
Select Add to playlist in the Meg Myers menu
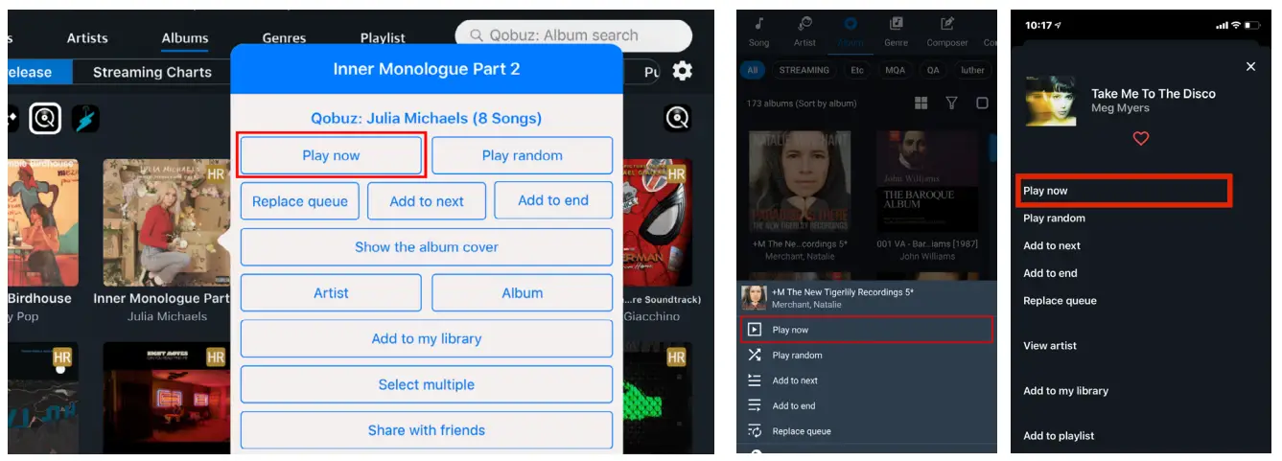click(1059, 436)
